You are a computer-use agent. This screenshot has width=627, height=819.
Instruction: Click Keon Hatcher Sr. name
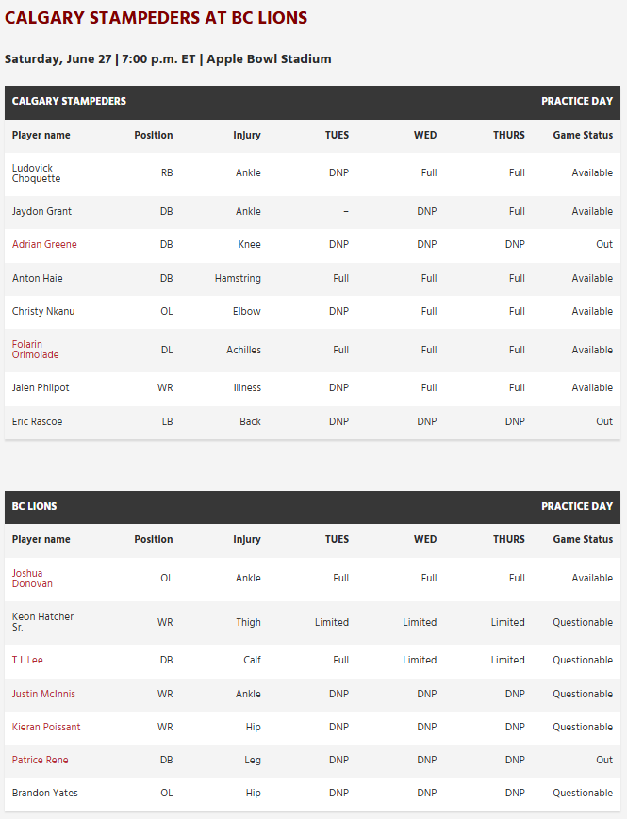point(42,622)
